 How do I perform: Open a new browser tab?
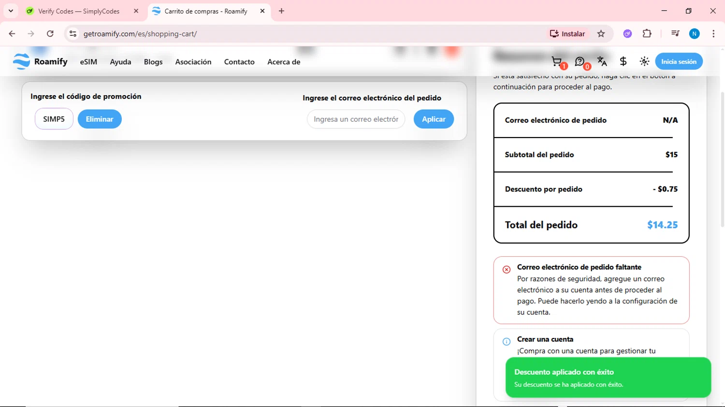pyautogui.click(x=281, y=11)
